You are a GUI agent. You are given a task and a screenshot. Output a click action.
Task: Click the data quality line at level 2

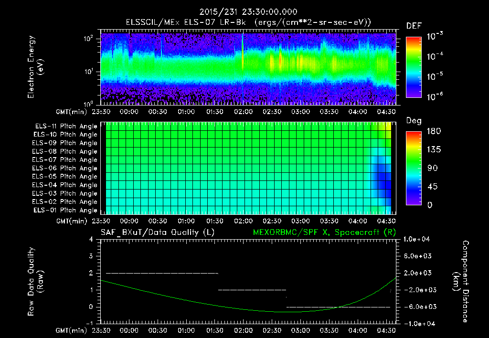tap(162, 273)
